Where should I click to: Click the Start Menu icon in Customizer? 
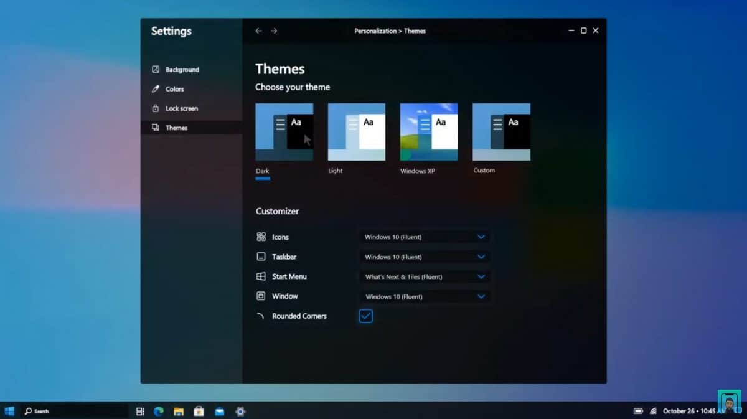261,276
